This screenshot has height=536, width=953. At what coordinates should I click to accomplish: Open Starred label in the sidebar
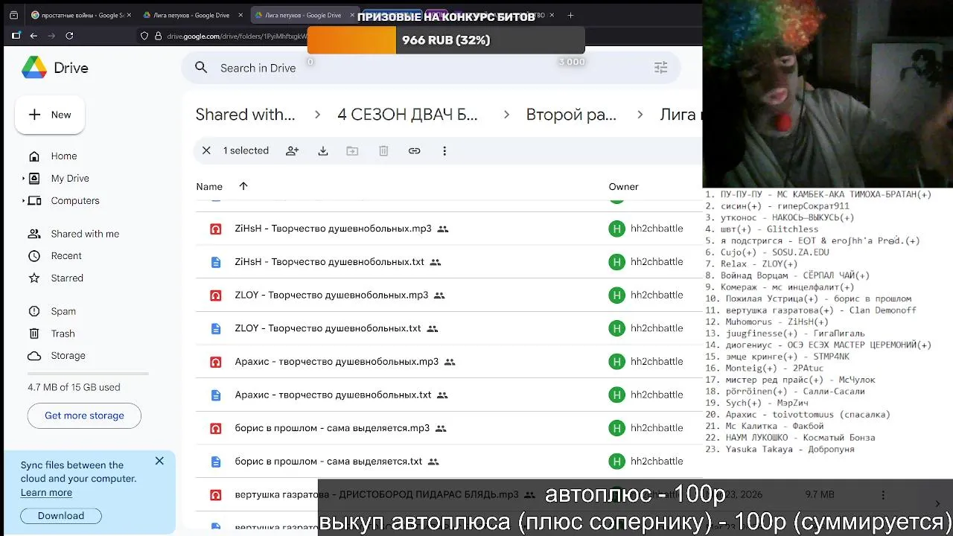[x=67, y=278]
